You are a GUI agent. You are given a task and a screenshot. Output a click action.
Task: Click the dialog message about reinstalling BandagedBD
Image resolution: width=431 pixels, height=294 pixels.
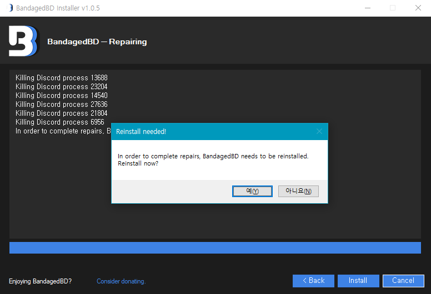pos(213,160)
